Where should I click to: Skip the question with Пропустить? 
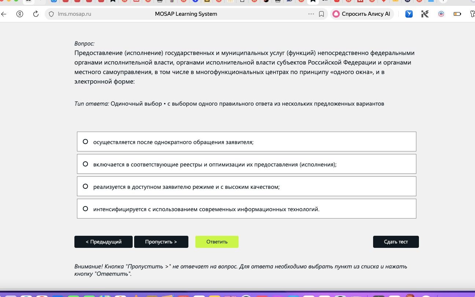[x=161, y=242]
